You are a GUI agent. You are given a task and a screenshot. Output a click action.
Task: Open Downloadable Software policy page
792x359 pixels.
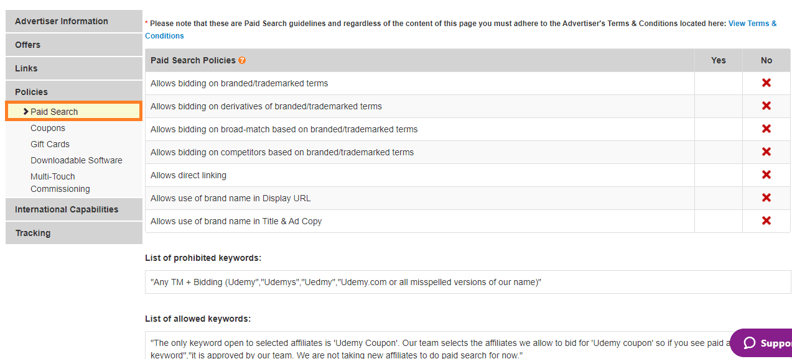(x=77, y=160)
